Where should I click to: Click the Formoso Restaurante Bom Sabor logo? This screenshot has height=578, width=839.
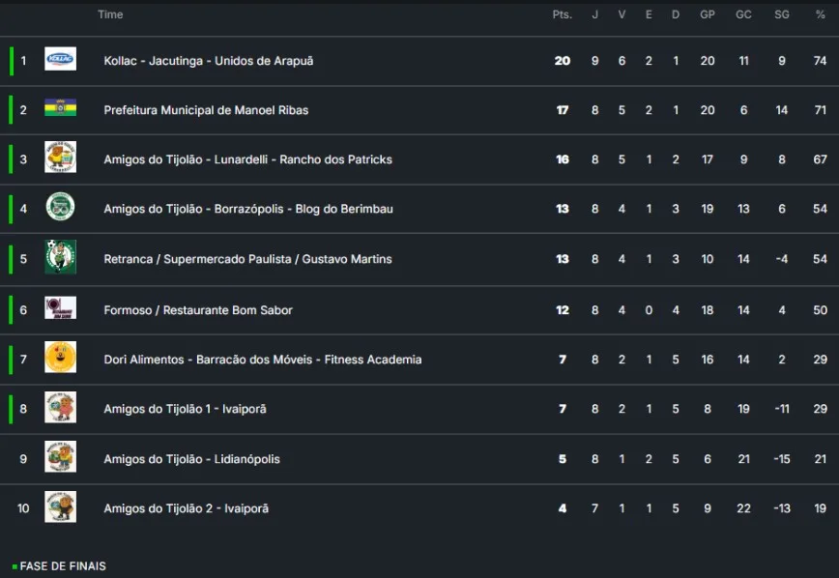click(60, 309)
